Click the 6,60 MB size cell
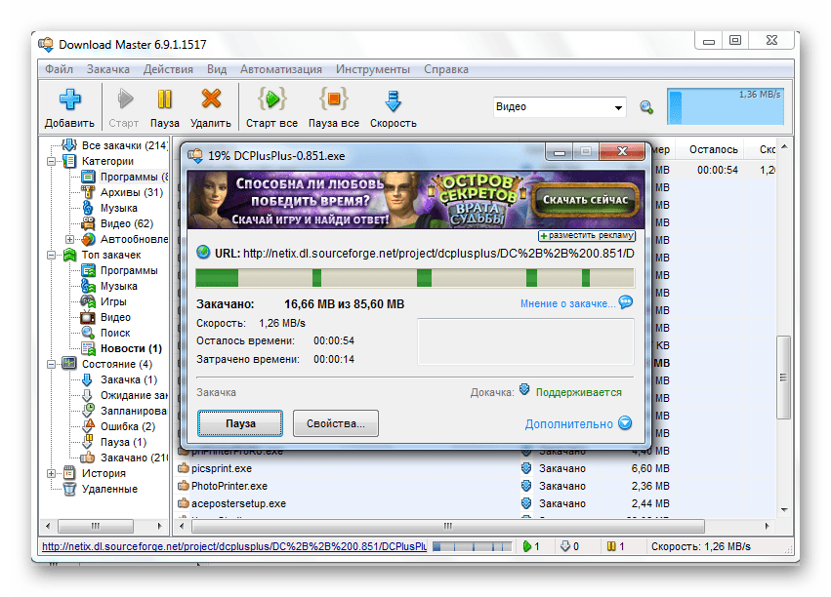 [650, 468]
